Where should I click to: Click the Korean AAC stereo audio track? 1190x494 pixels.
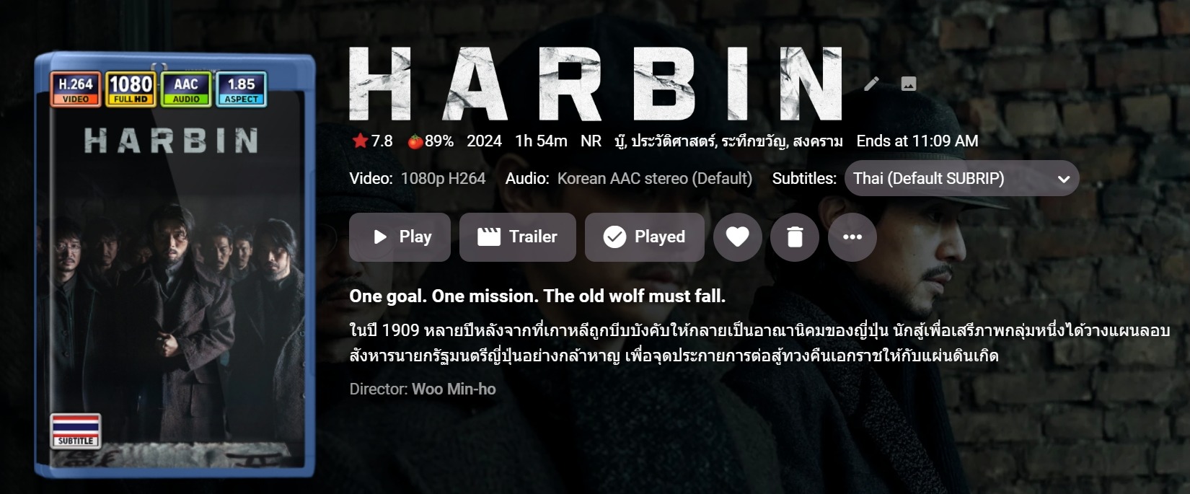[655, 178]
